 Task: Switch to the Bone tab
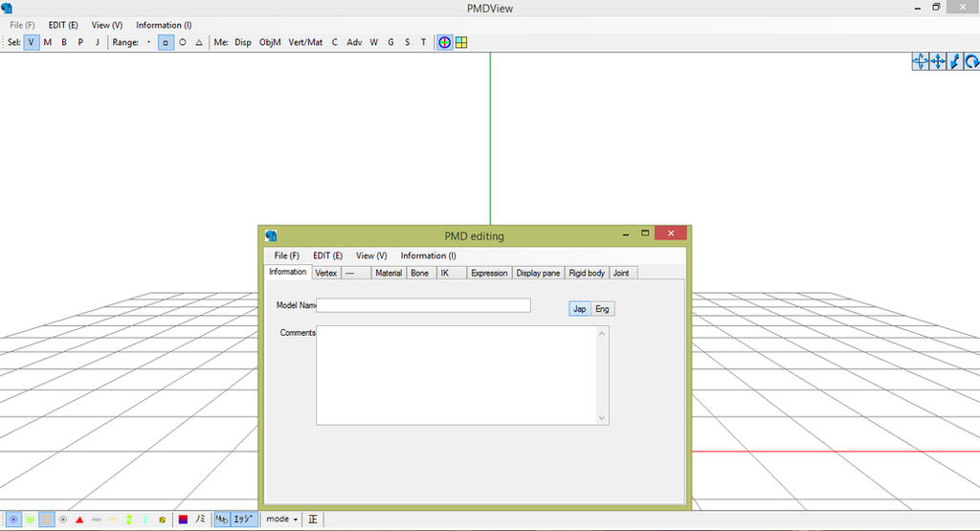[x=420, y=273]
